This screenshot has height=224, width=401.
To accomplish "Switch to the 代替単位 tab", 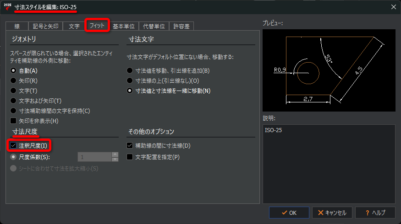I will [154, 26].
